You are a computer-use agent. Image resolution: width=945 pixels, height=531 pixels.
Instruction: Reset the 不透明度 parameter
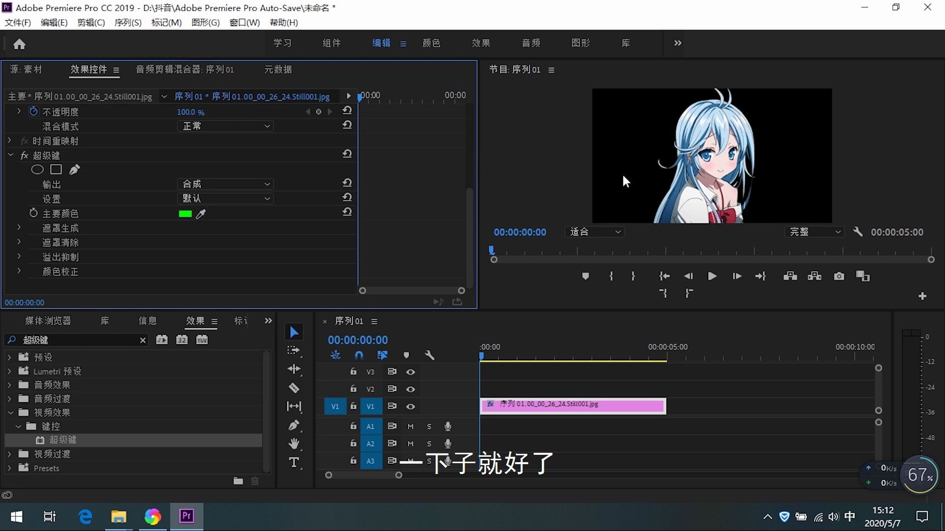[347, 111]
